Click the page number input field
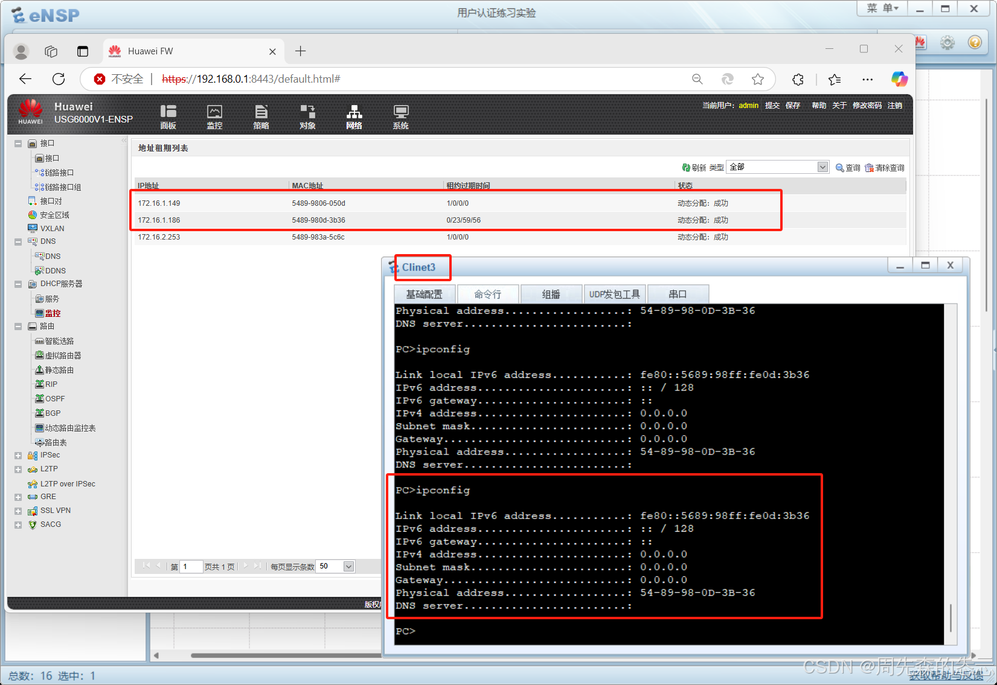Image resolution: width=997 pixels, height=685 pixels. (191, 567)
